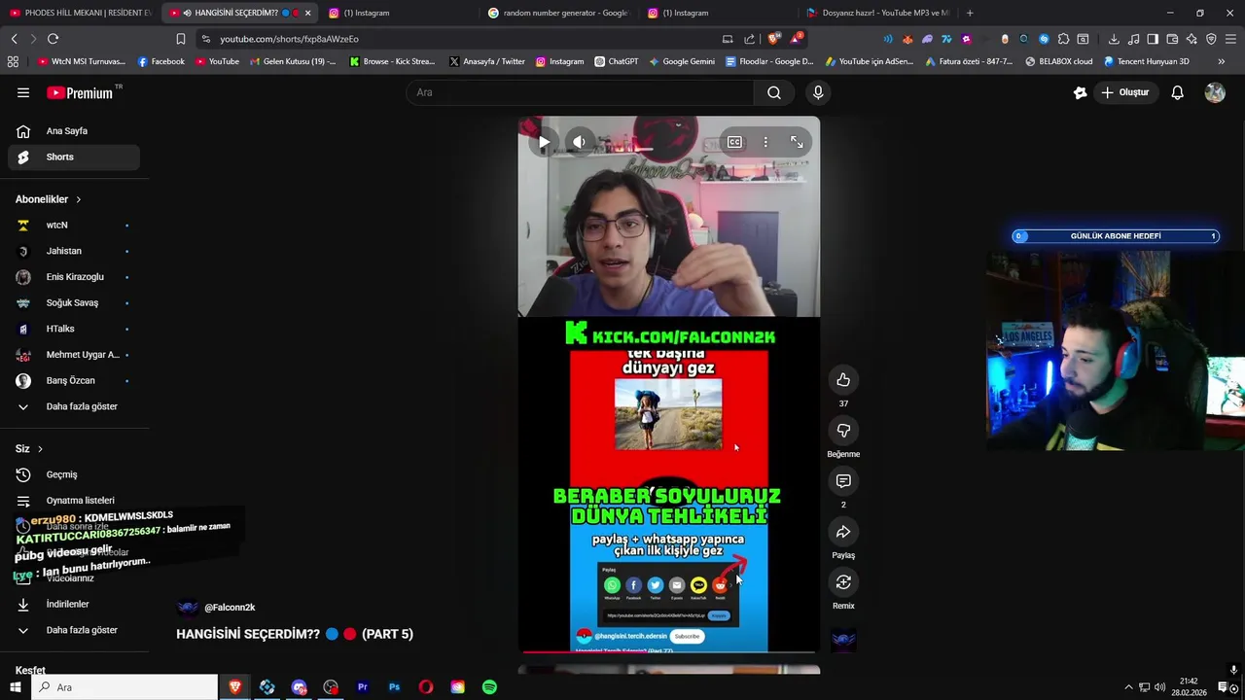Enter fullscreen on the Short
This screenshot has height=700, width=1245.
pos(797,142)
